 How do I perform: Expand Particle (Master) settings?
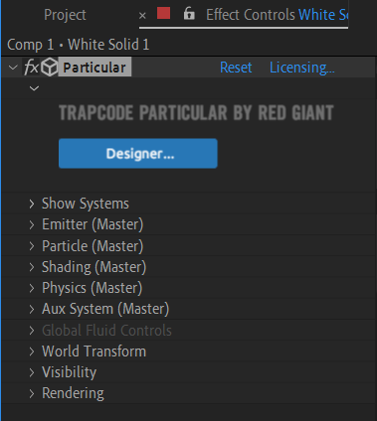(32, 246)
